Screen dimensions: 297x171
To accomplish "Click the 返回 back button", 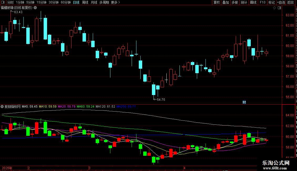I will [x=290, y=2].
